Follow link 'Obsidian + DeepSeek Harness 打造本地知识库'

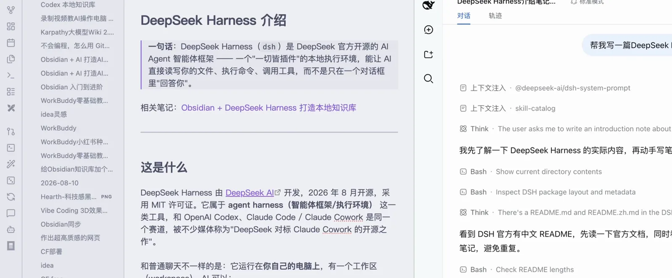[269, 108]
